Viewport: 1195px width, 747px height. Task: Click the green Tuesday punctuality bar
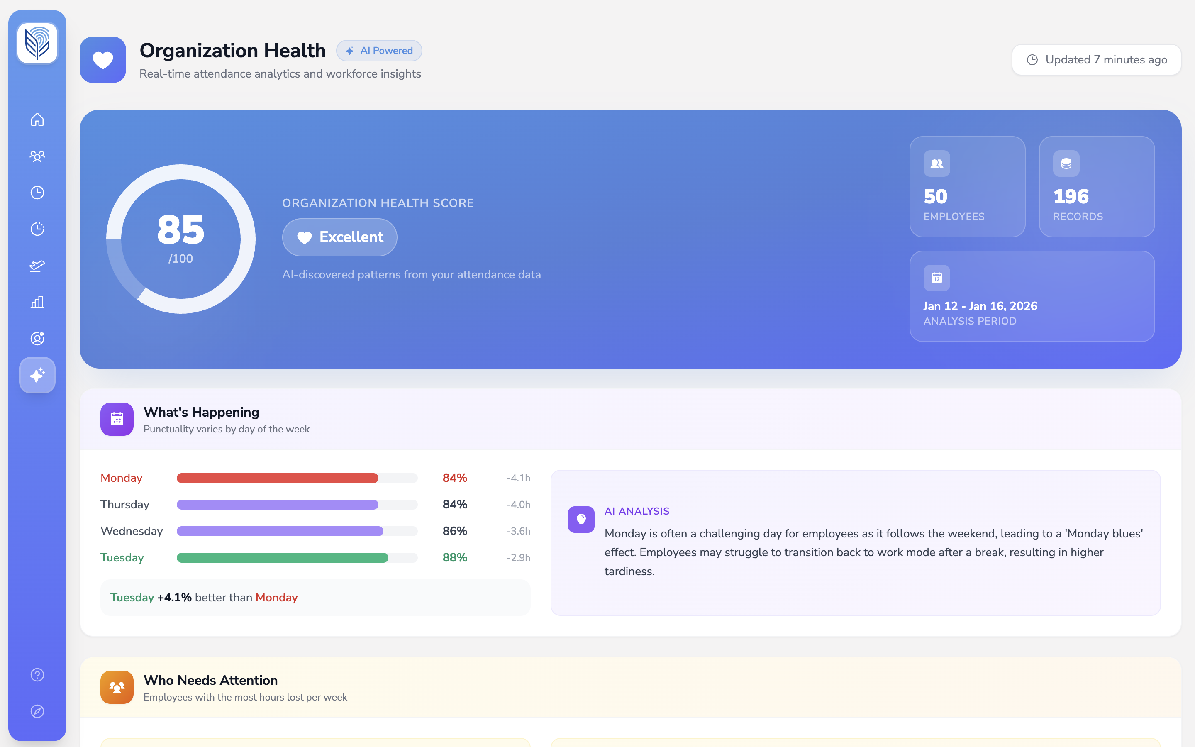[x=283, y=558]
